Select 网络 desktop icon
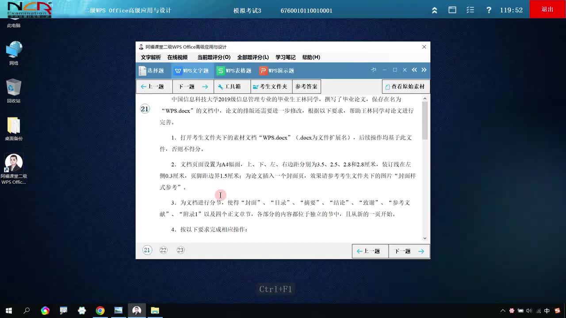 [x=14, y=53]
